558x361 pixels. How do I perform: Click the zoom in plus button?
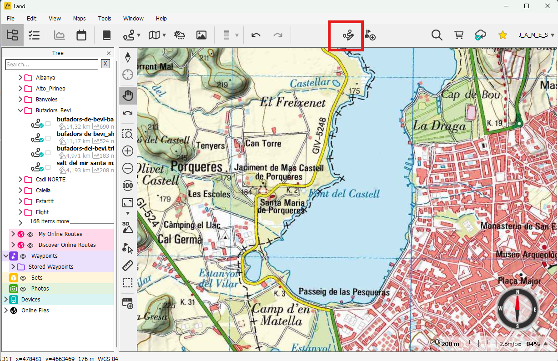128,151
